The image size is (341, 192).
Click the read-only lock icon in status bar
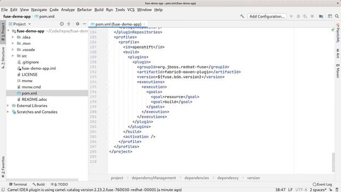click(330, 190)
